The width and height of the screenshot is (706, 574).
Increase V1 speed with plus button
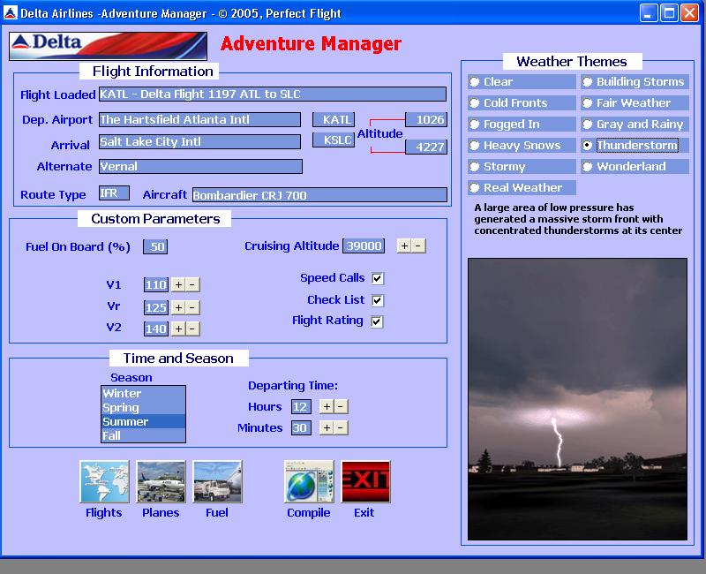tap(179, 284)
